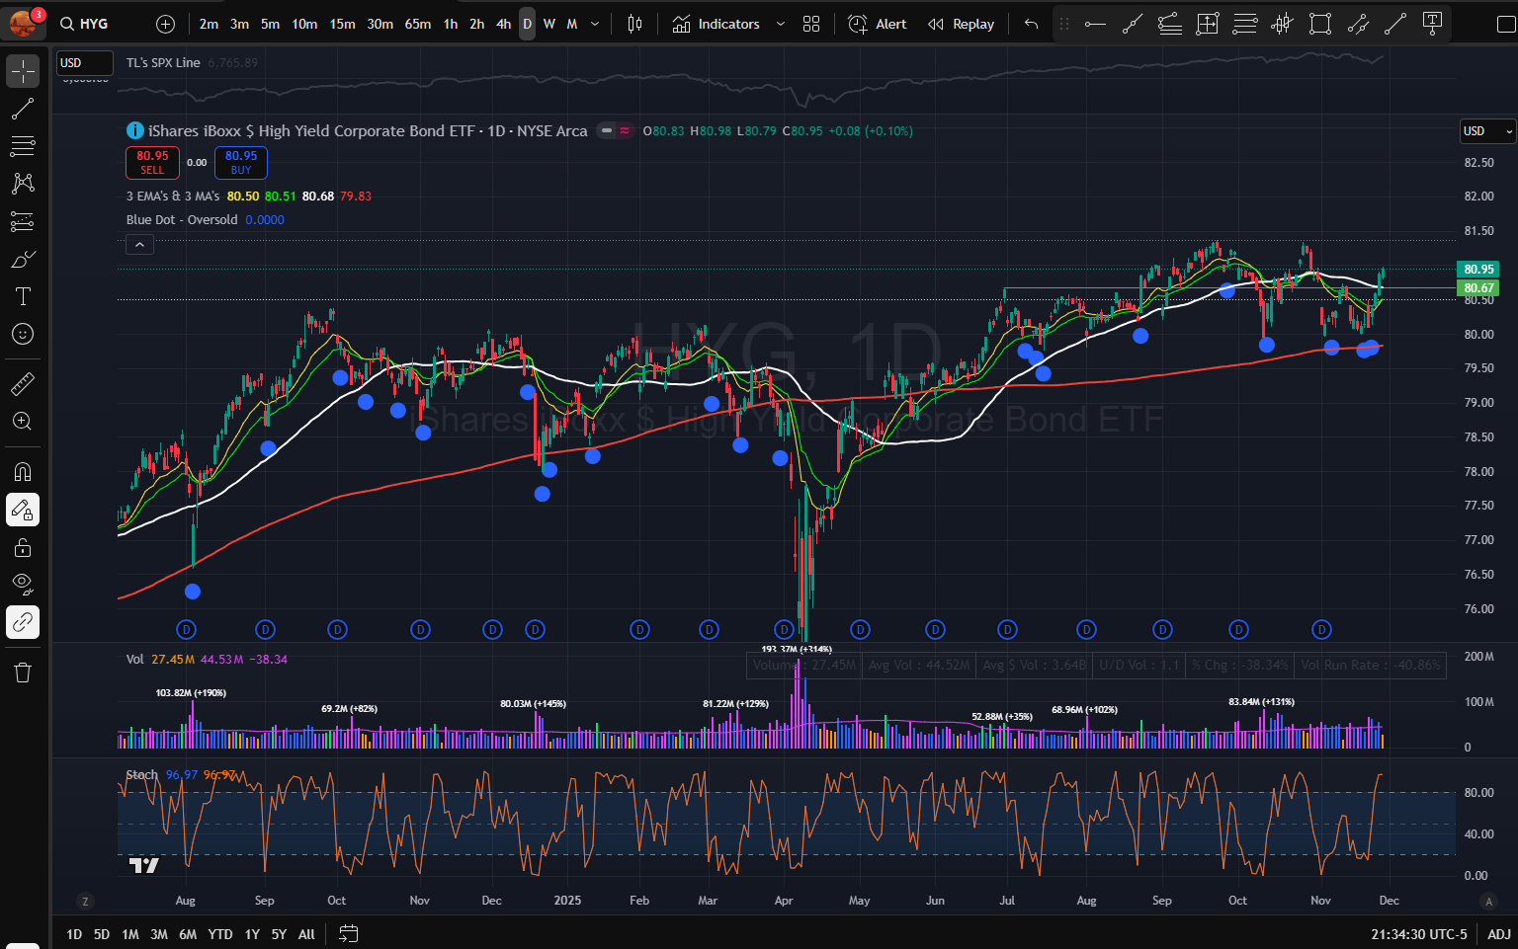The image size is (1518, 949).
Task: Select the horizontal ray favorite tool
Action: point(1095,24)
